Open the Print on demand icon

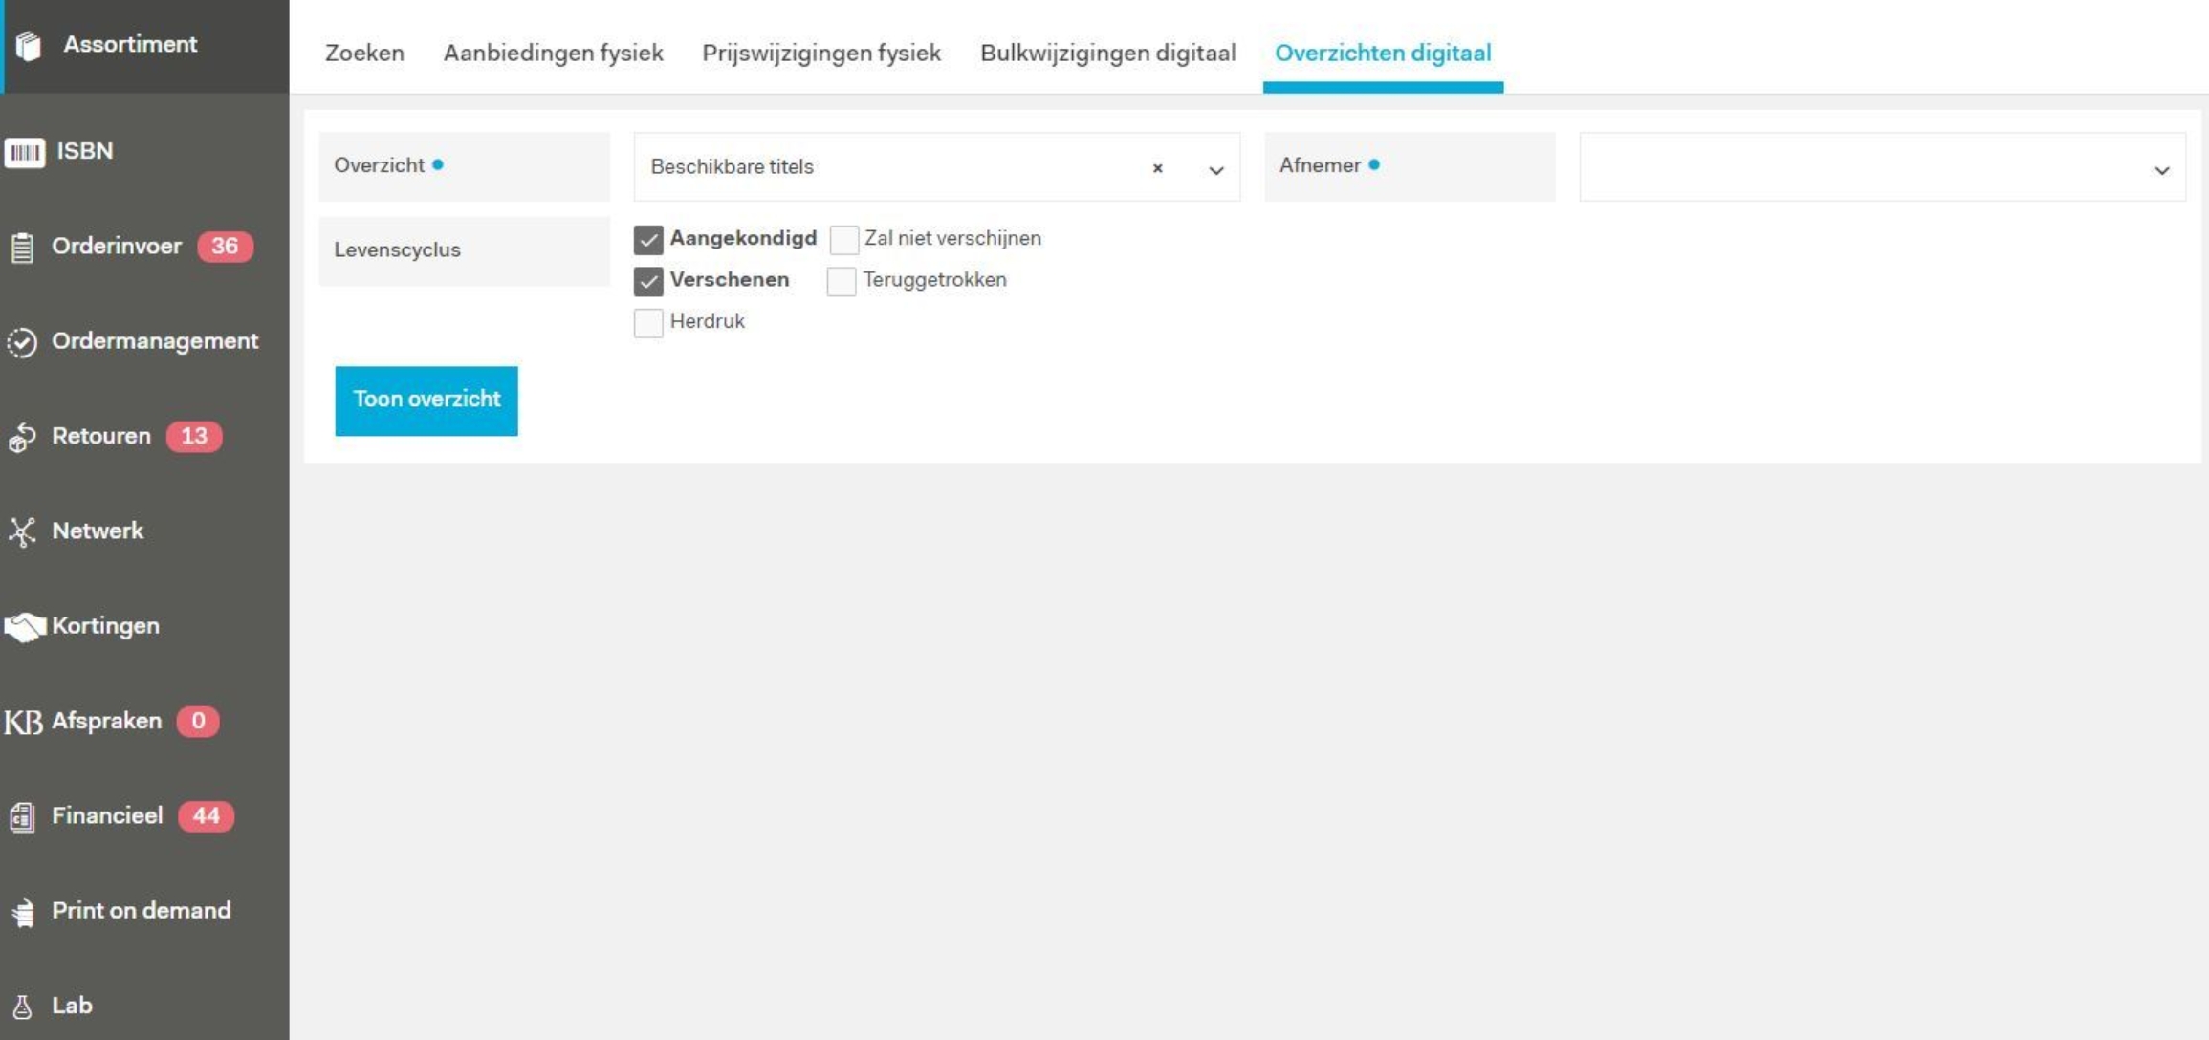point(23,911)
